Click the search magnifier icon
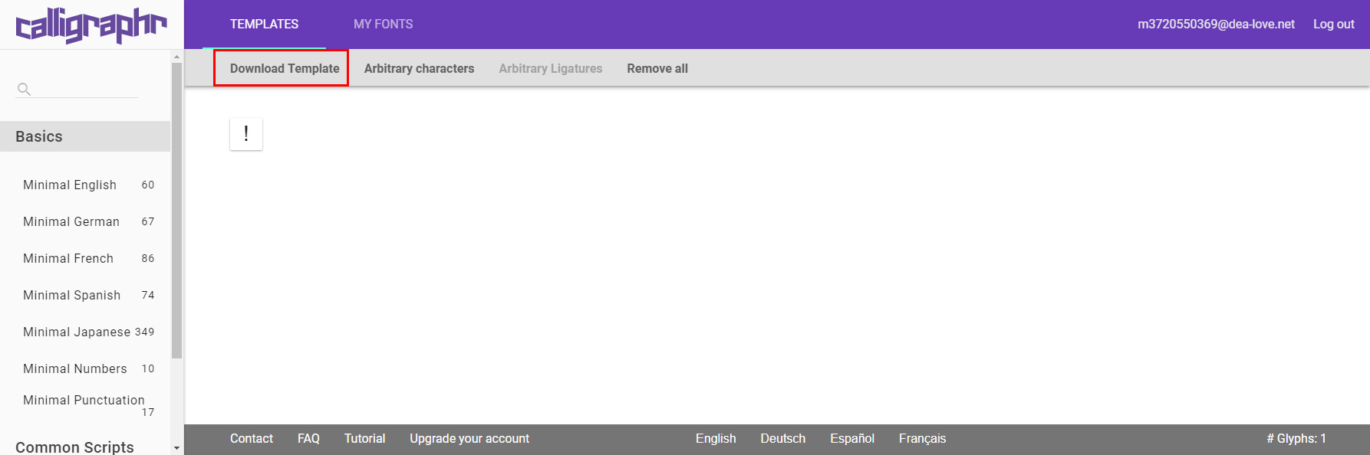Screen dimensions: 1370x455 coord(24,89)
